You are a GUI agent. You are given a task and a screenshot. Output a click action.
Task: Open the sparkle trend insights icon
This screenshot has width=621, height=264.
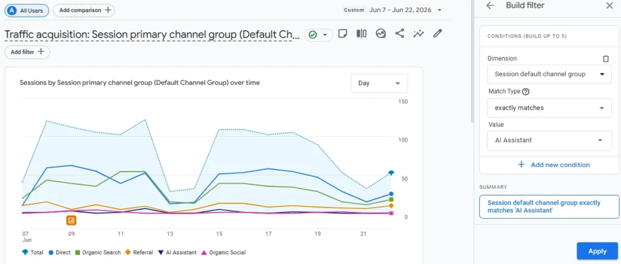[x=418, y=34]
